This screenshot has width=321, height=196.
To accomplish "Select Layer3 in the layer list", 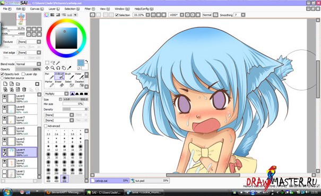I will [20, 163].
